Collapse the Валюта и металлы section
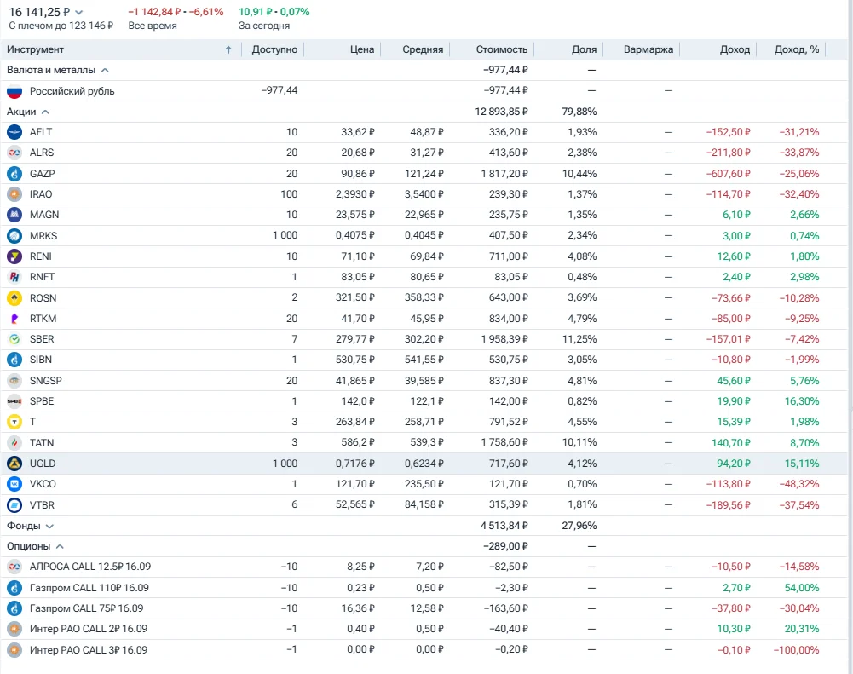 point(105,70)
